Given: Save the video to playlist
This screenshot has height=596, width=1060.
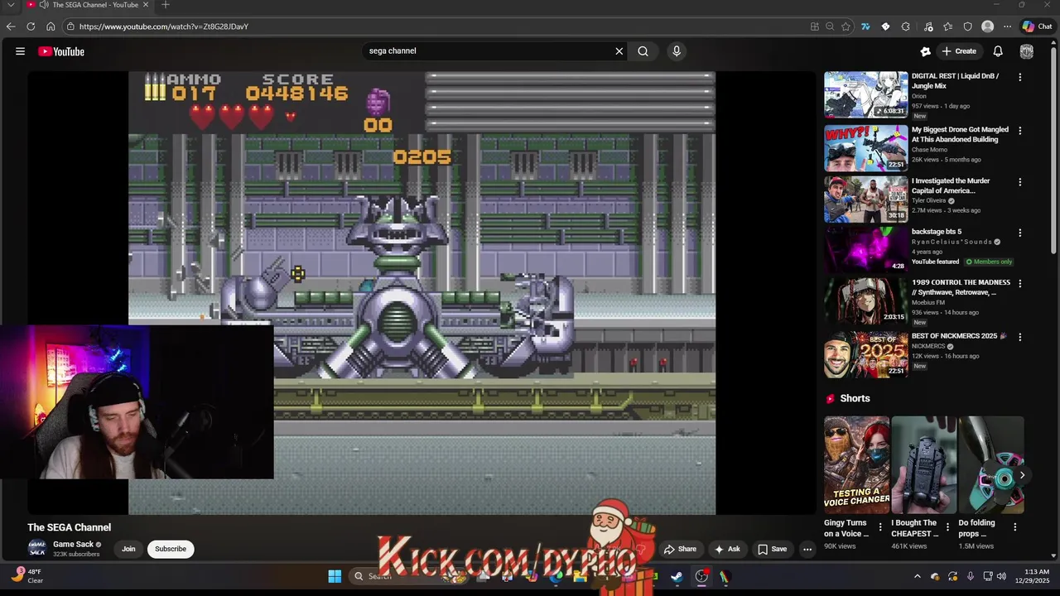Looking at the screenshot, I should point(772,549).
